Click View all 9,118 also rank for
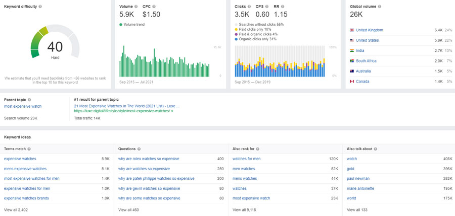The width and height of the screenshot is (455, 216). pos(244,209)
